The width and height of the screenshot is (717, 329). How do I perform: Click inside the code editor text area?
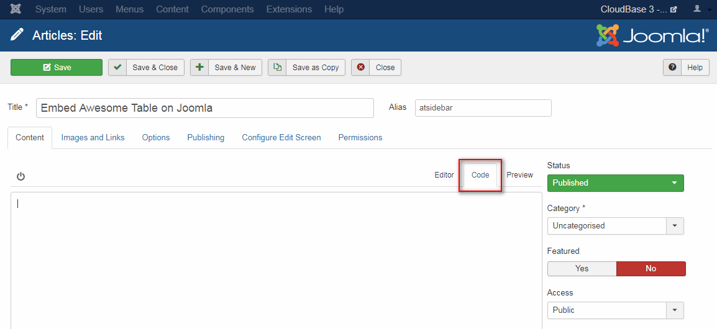click(276, 261)
